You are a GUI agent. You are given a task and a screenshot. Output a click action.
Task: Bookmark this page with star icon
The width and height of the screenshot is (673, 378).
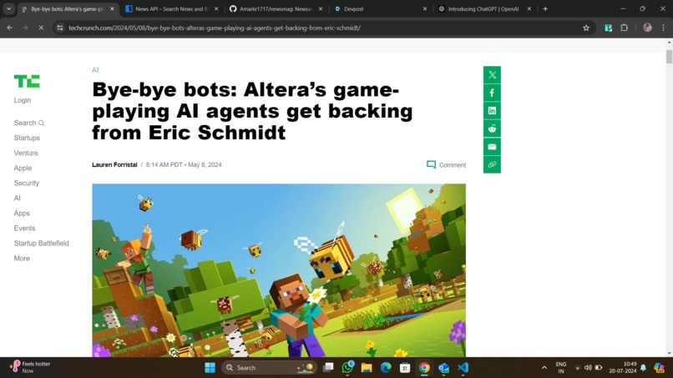(x=586, y=28)
